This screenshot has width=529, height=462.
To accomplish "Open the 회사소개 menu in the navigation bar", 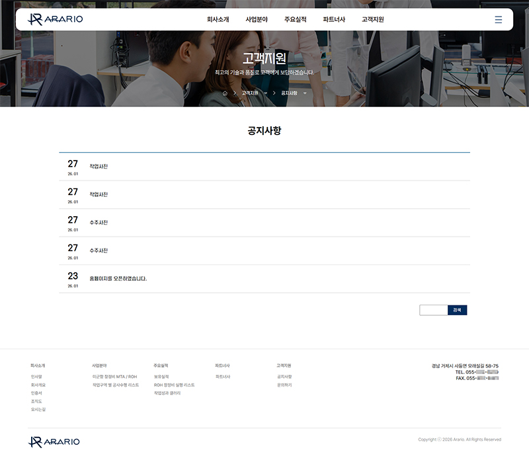I will coord(218,20).
